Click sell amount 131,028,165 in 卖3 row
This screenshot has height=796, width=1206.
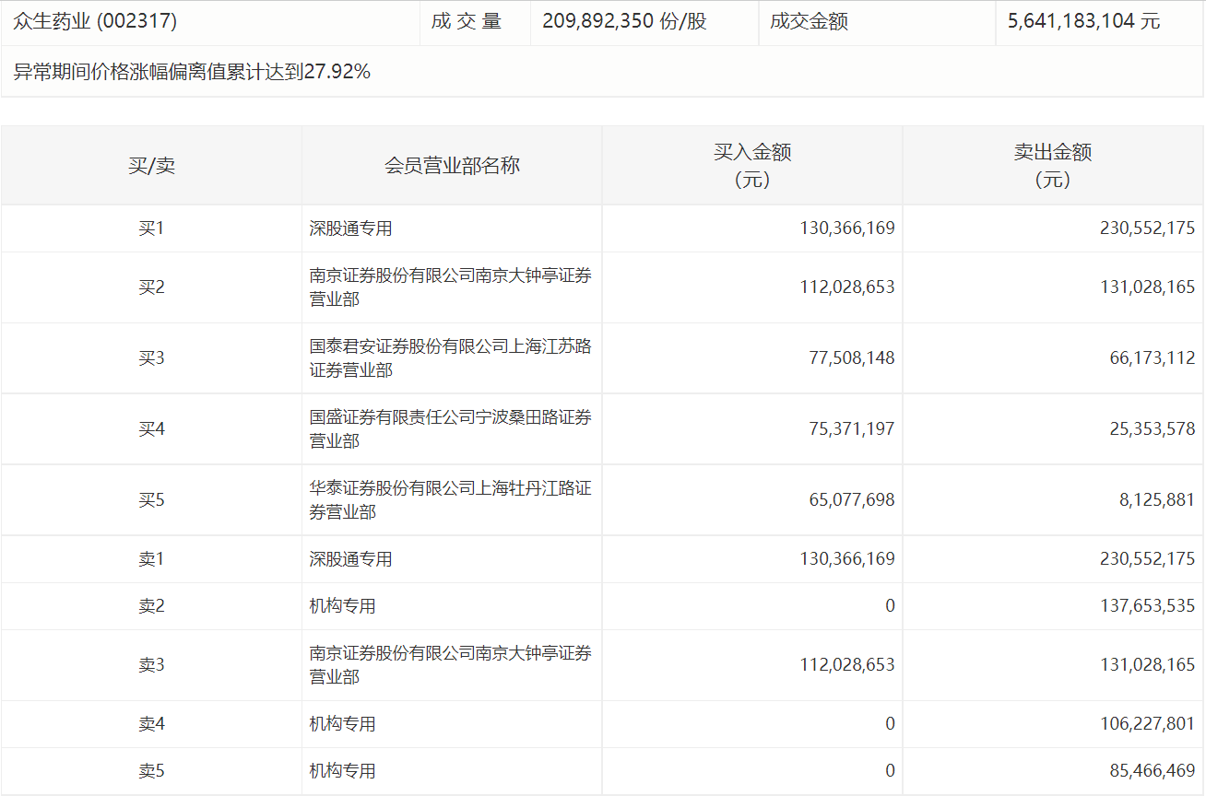click(x=1148, y=665)
